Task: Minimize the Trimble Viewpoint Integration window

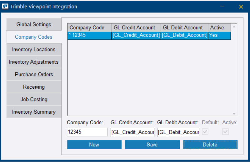Action: pos(222,7)
